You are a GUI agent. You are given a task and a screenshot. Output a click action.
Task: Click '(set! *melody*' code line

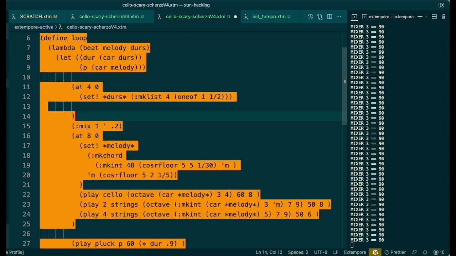(107, 145)
